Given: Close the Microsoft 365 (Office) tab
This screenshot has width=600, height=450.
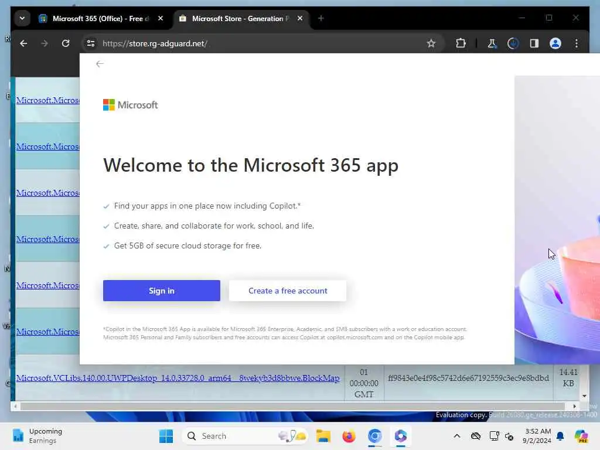Looking at the screenshot, I should coord(161,18).
